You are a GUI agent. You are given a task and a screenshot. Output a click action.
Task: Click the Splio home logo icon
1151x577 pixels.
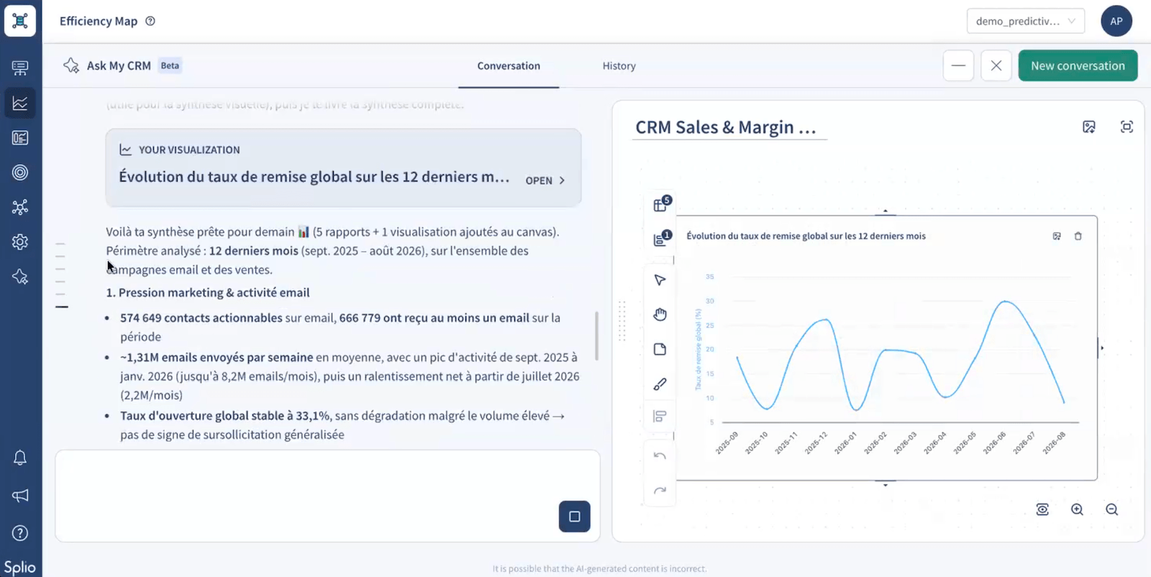[20, 20]
